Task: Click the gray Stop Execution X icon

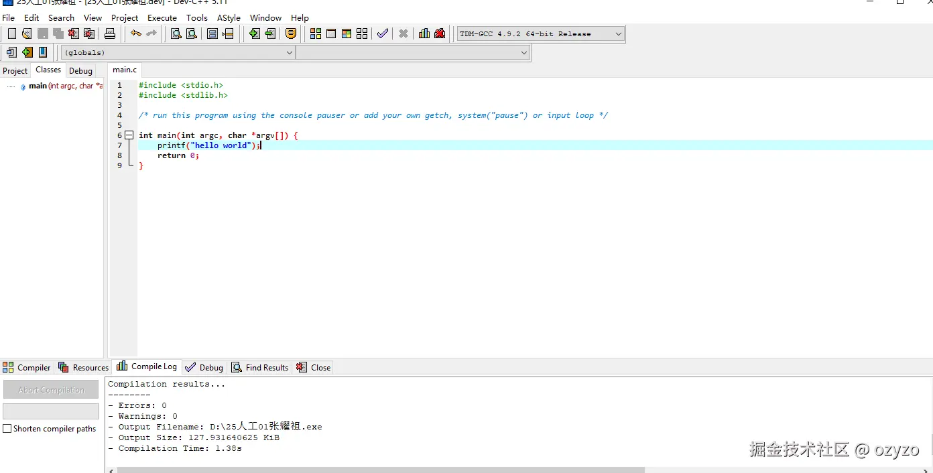Action: (403, 33)
